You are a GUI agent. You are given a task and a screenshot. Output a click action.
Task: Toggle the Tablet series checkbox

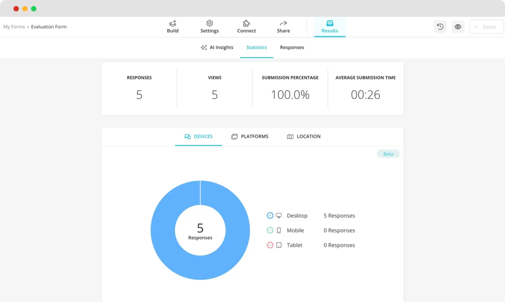point(270,245)
